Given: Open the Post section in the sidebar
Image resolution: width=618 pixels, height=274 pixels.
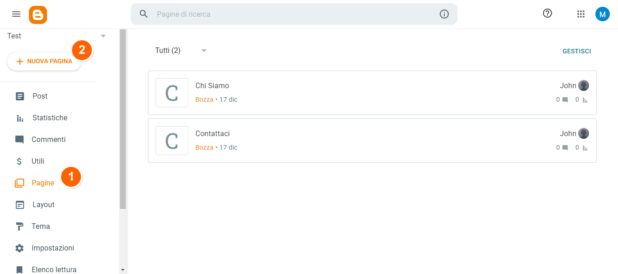Looking at the screenshot, I should pyautogui.click(x=20, y=96).
